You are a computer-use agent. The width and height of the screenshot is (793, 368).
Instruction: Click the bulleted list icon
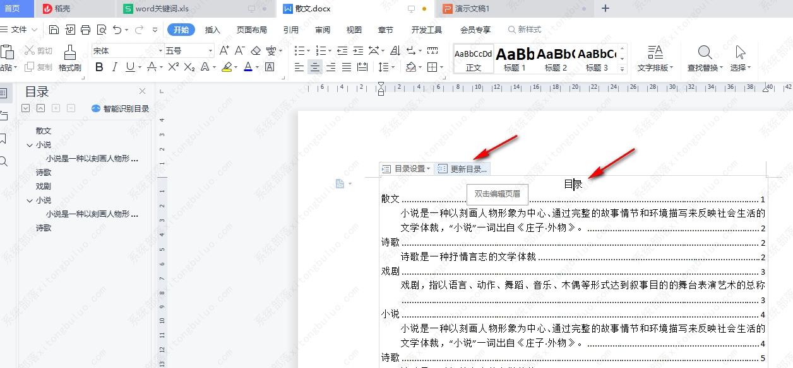coord(301,50)
